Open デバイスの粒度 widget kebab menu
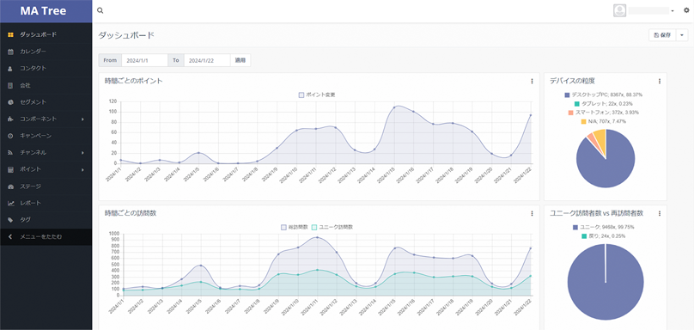 659,81
